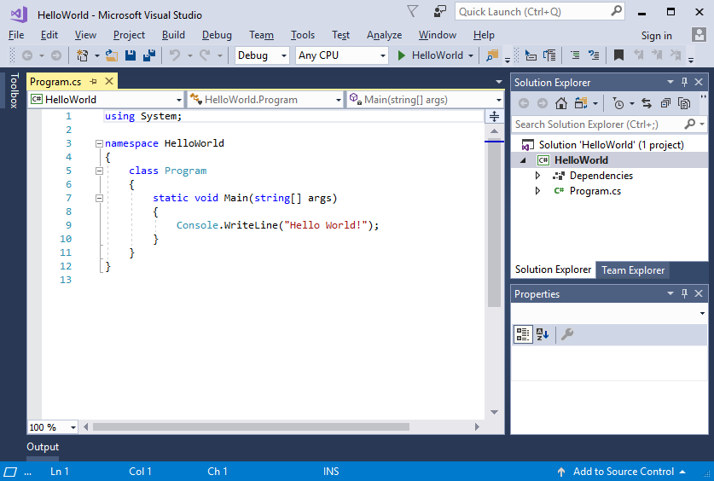Expand the Dependencies tree node

pyautogui.click(x=537, y=176)
